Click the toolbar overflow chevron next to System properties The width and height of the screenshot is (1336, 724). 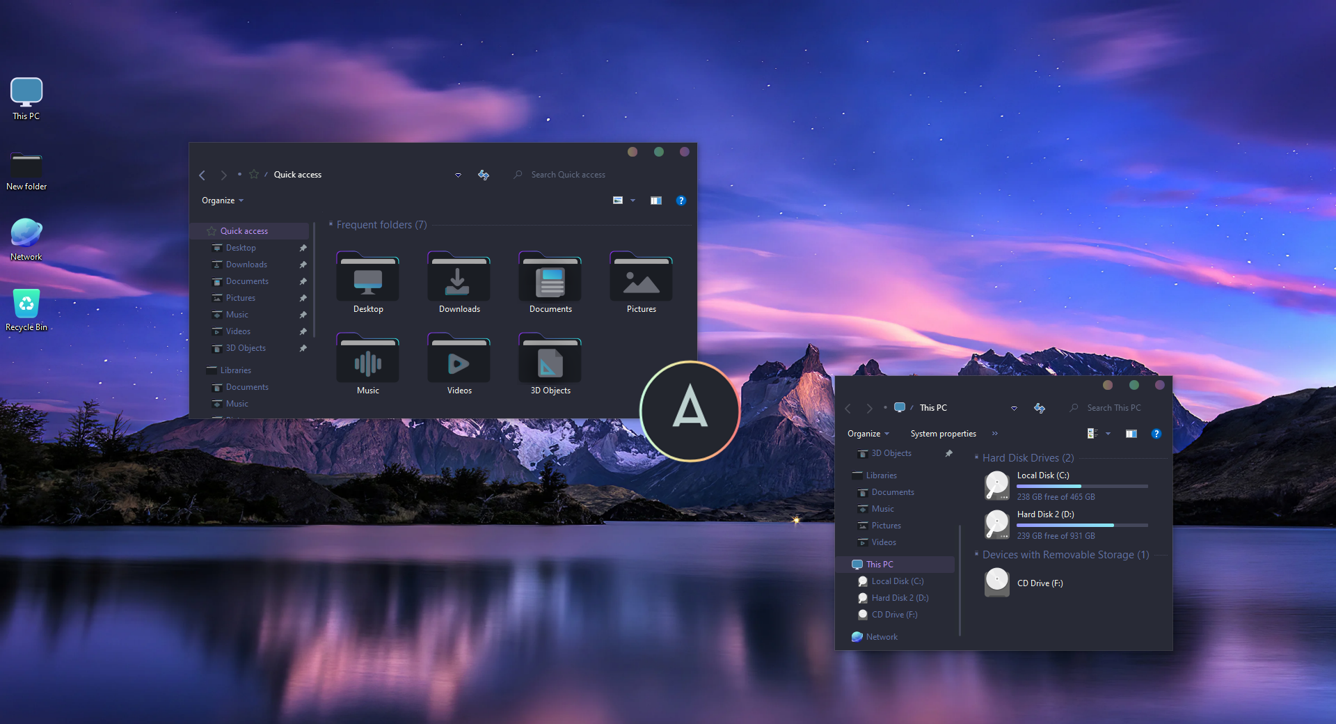(x=995, y=433)
